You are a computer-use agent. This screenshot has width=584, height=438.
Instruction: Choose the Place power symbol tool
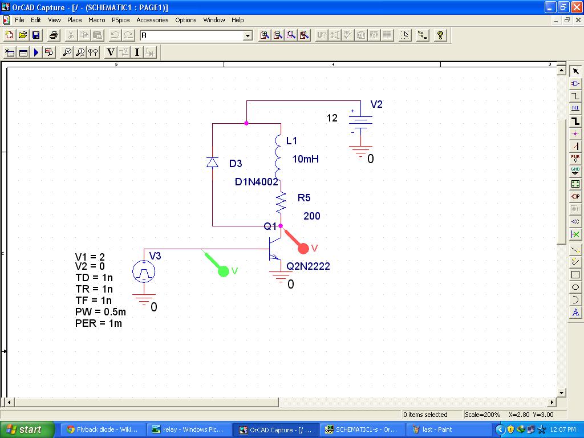click(576, 159)
